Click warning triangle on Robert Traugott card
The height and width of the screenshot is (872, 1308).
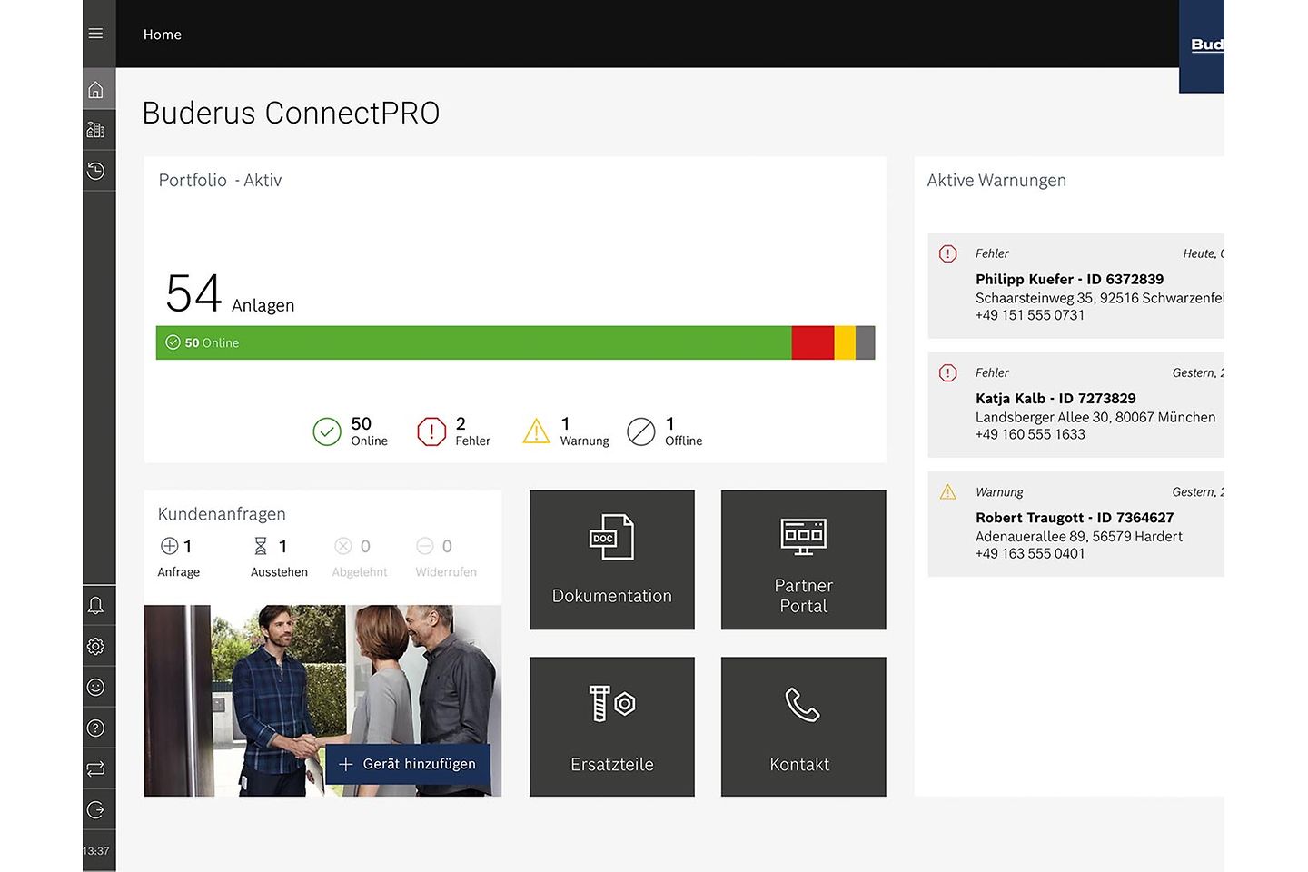(x=948, y=492)
